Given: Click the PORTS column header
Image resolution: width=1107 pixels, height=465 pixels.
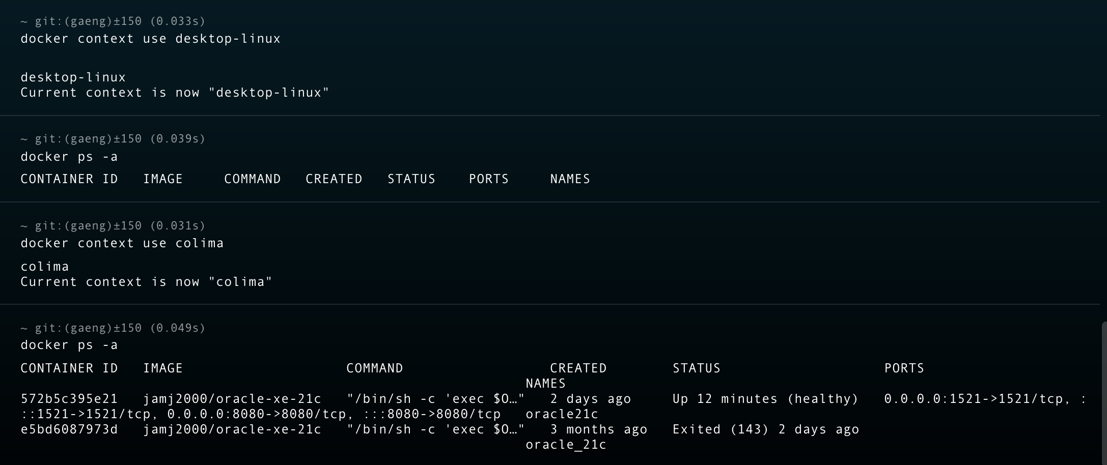Looking at the screenshot, I should tap(904, 368).
